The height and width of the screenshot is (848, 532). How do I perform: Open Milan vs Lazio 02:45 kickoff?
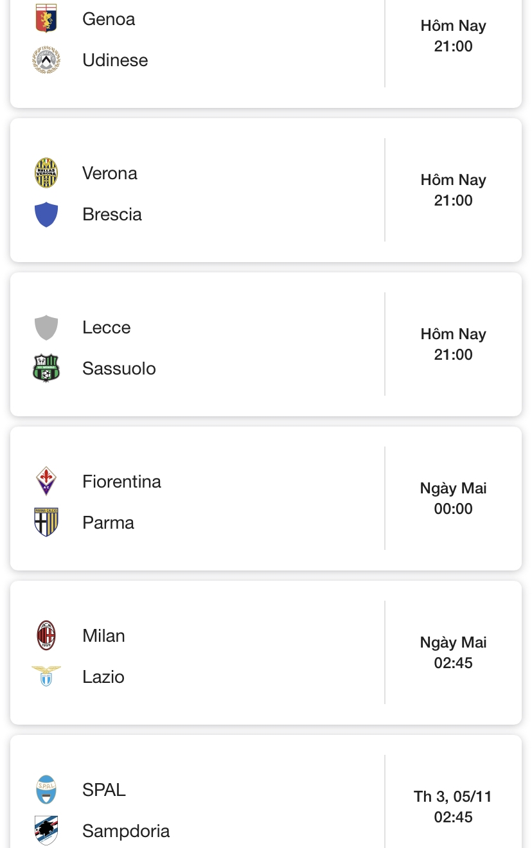(453, 662)
